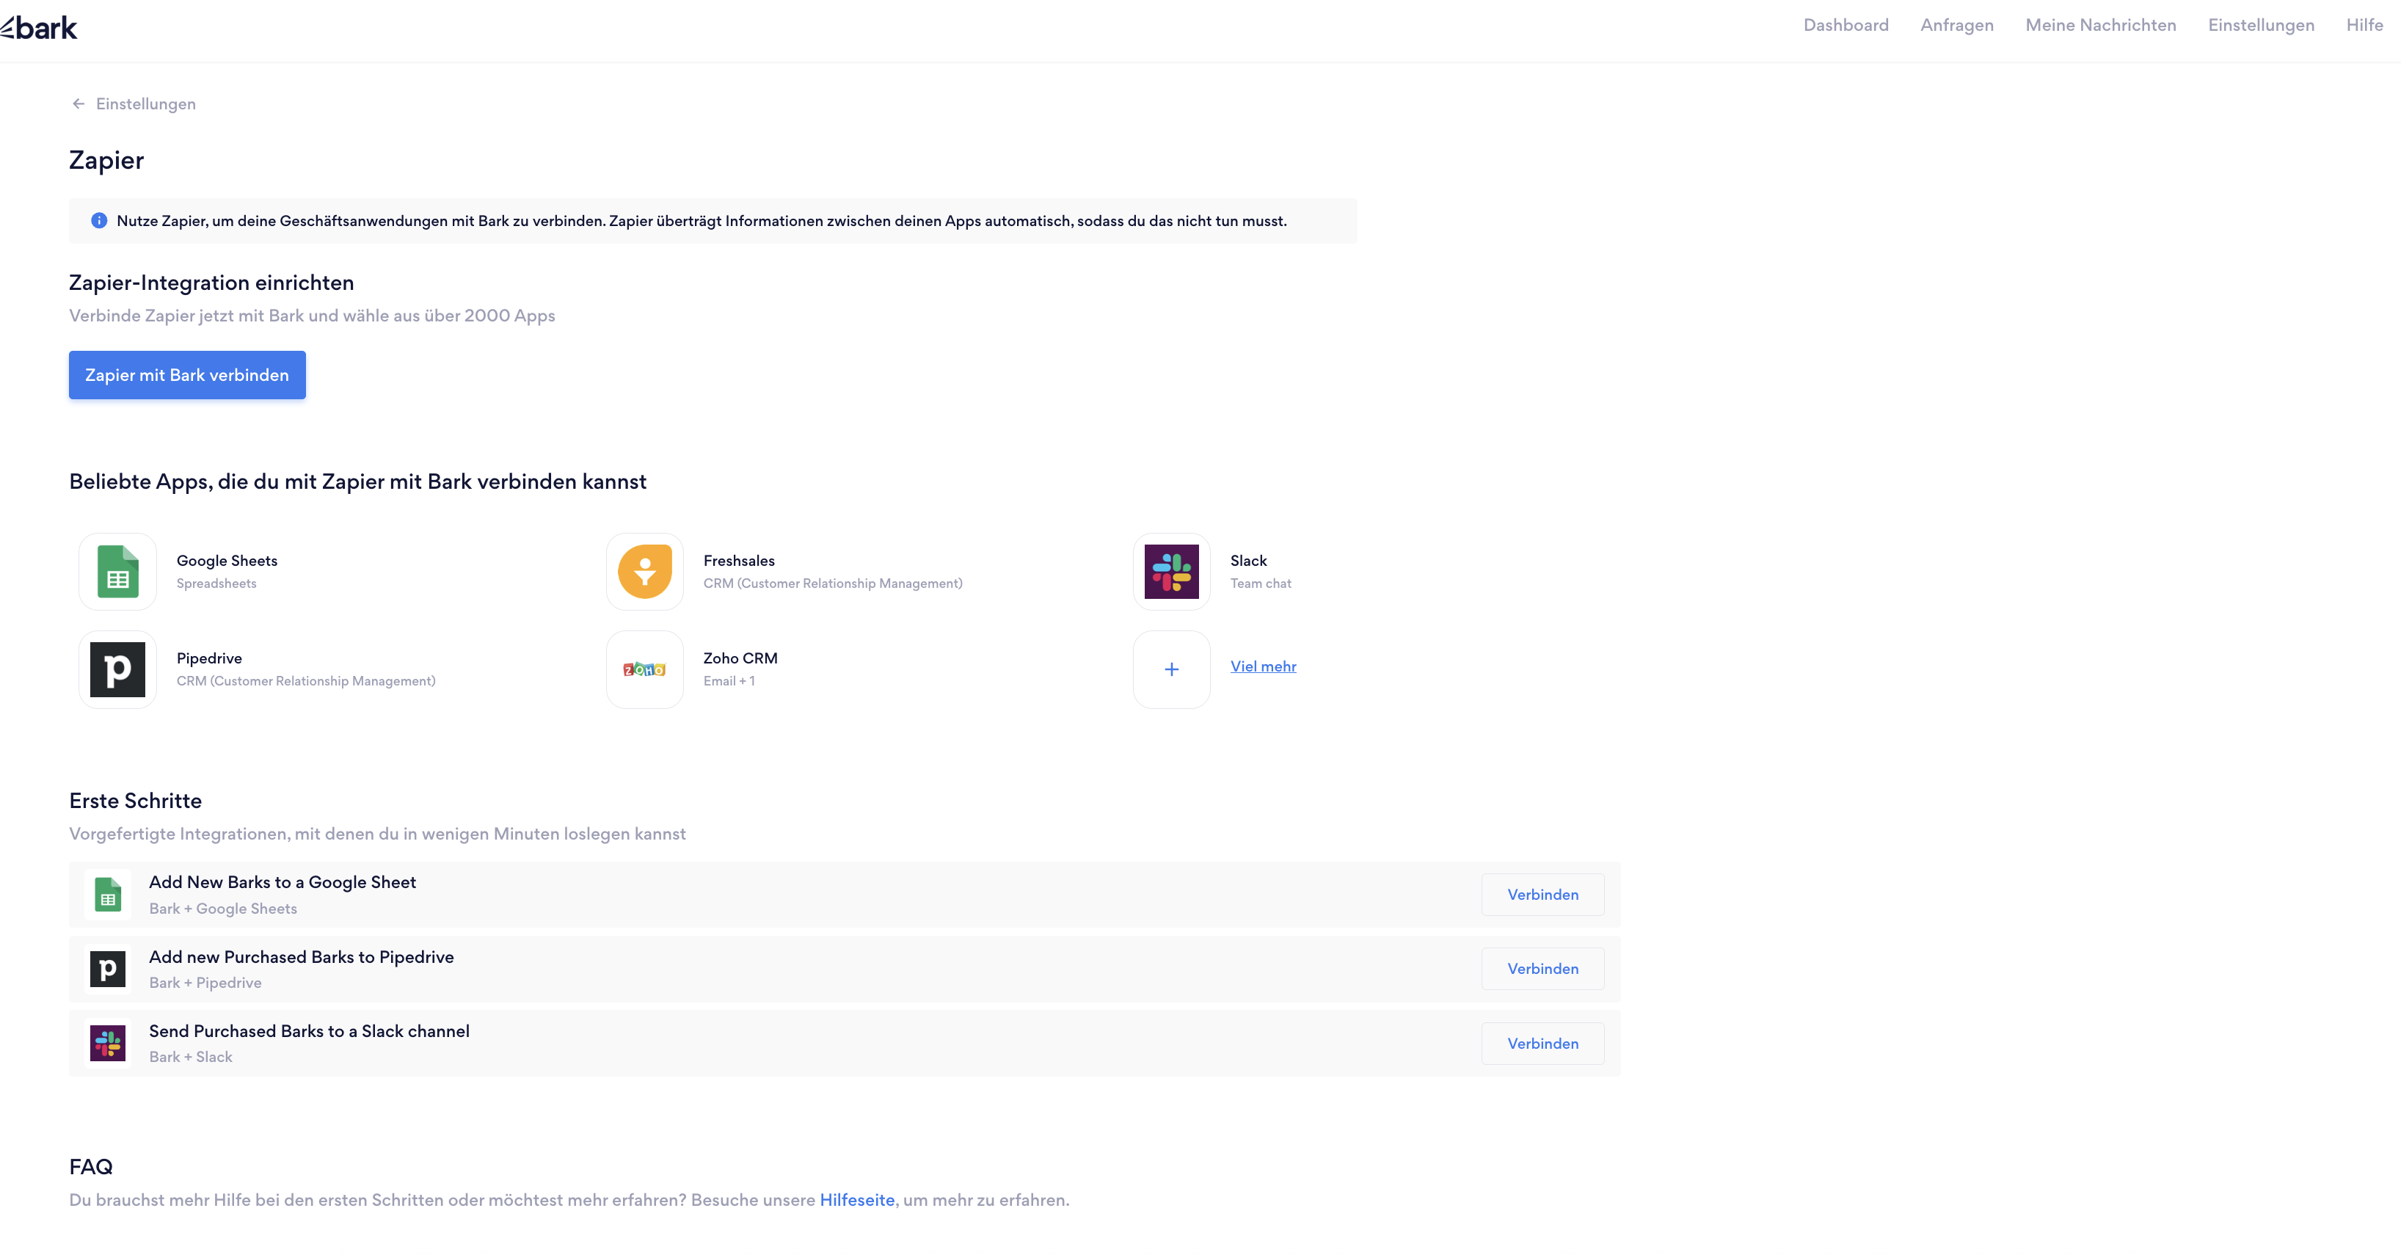Click the Bark logo
Viewport: 2401px width, 1255px height.
coord(39,28)
